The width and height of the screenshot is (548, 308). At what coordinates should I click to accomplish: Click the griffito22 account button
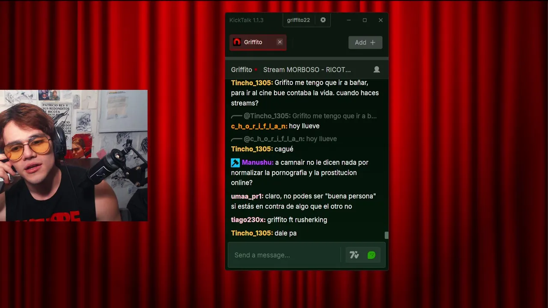(x=298, y=20)
